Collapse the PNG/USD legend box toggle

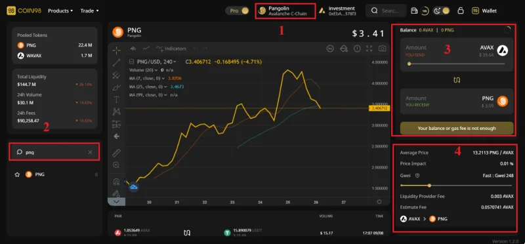click(x=131, y=62)
